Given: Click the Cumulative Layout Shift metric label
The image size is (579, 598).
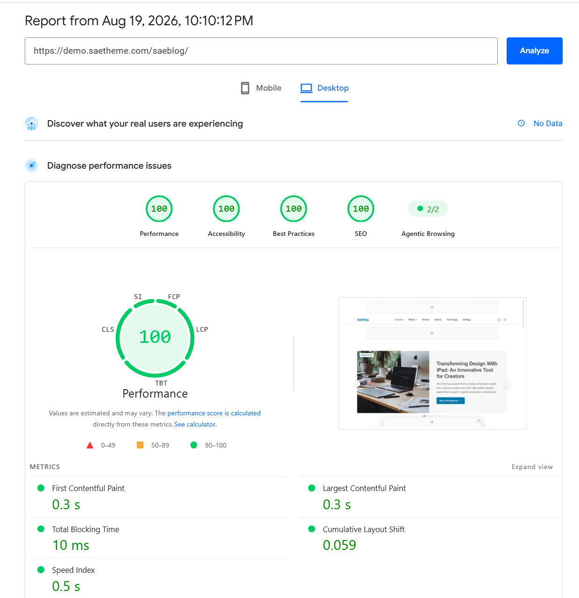Looking at the screenshot, I should tap(364, 529).
